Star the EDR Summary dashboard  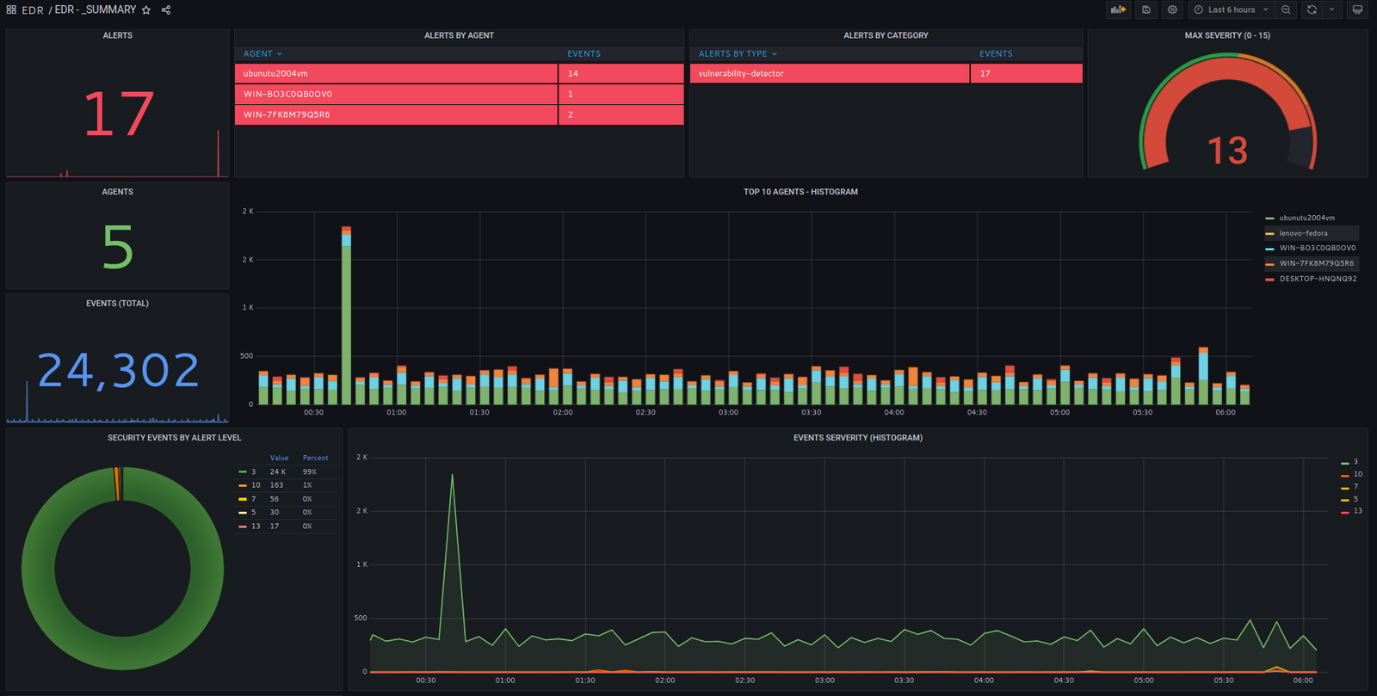point(146,10)
